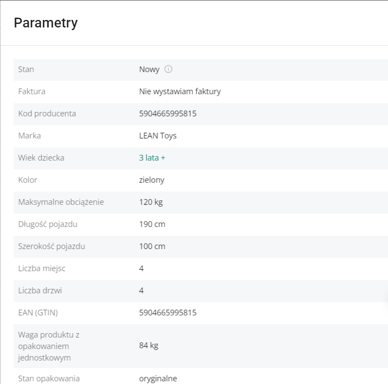This screenshot has width=388, height=384.
Task: Select the 'zielony' color value
Action: click(x=152, y=180)
